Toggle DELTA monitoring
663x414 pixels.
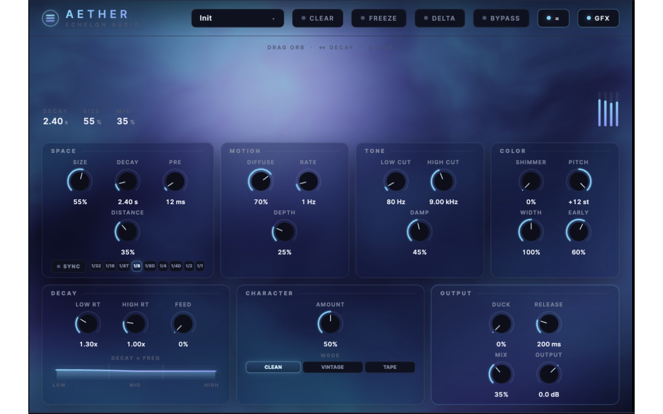pos(440,18)
